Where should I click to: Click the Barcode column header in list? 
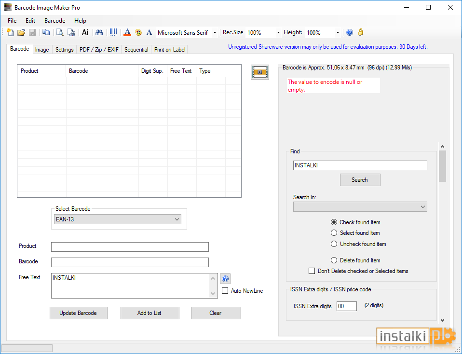tap(102, 71)
